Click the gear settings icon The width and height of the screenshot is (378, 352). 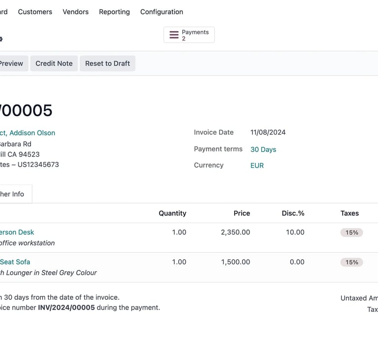tap(0, 39)
